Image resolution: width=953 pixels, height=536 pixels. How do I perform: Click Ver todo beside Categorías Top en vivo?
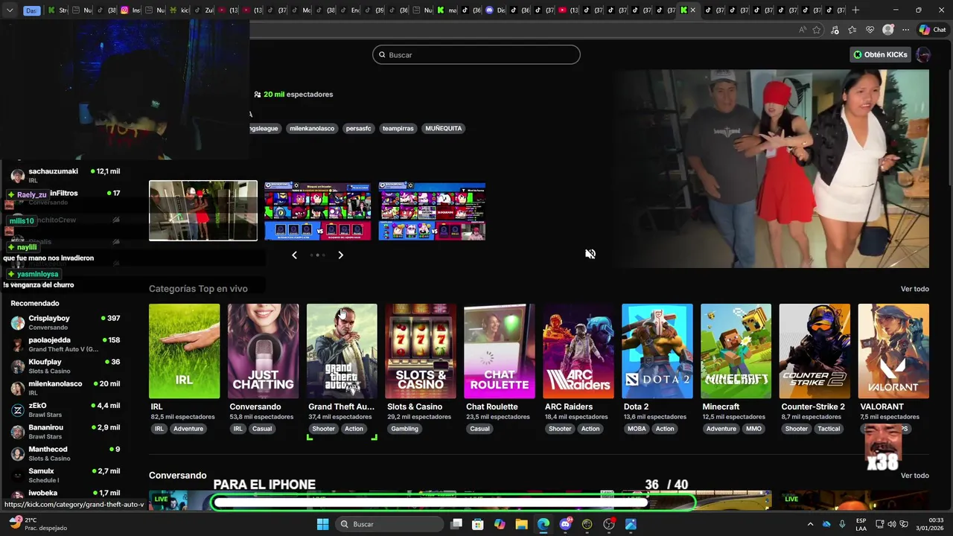[914, 289]
